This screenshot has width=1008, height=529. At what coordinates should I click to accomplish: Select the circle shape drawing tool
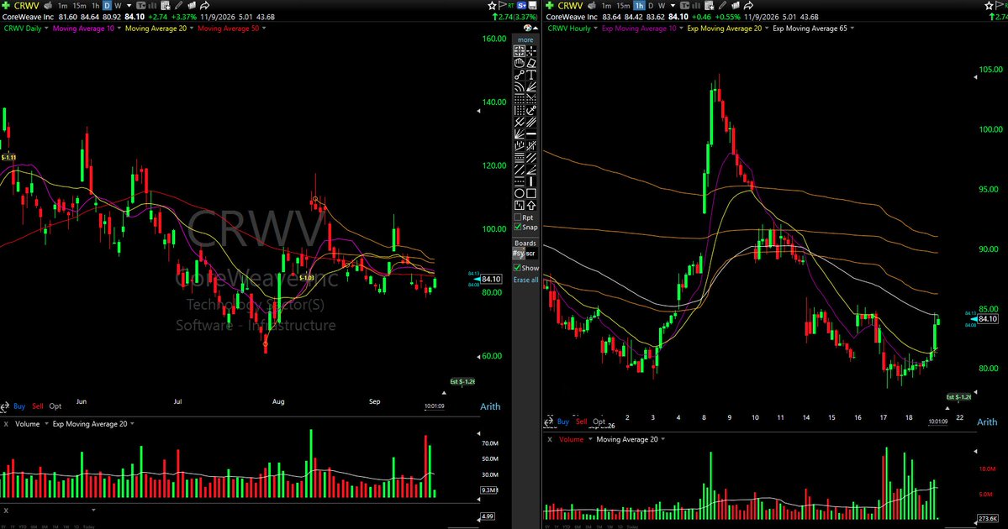pyautogui.click(x=519, y=193)
